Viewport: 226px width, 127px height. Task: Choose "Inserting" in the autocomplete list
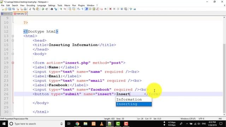click(x=134, y=104)
